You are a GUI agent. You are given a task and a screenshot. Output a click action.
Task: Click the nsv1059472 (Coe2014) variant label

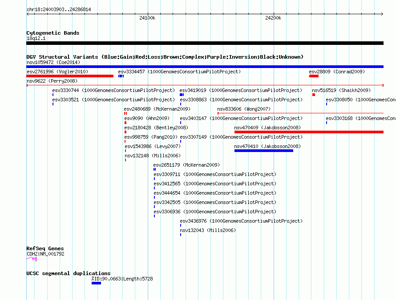pos(53,62)
